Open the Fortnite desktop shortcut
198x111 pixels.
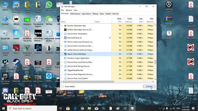16,35
